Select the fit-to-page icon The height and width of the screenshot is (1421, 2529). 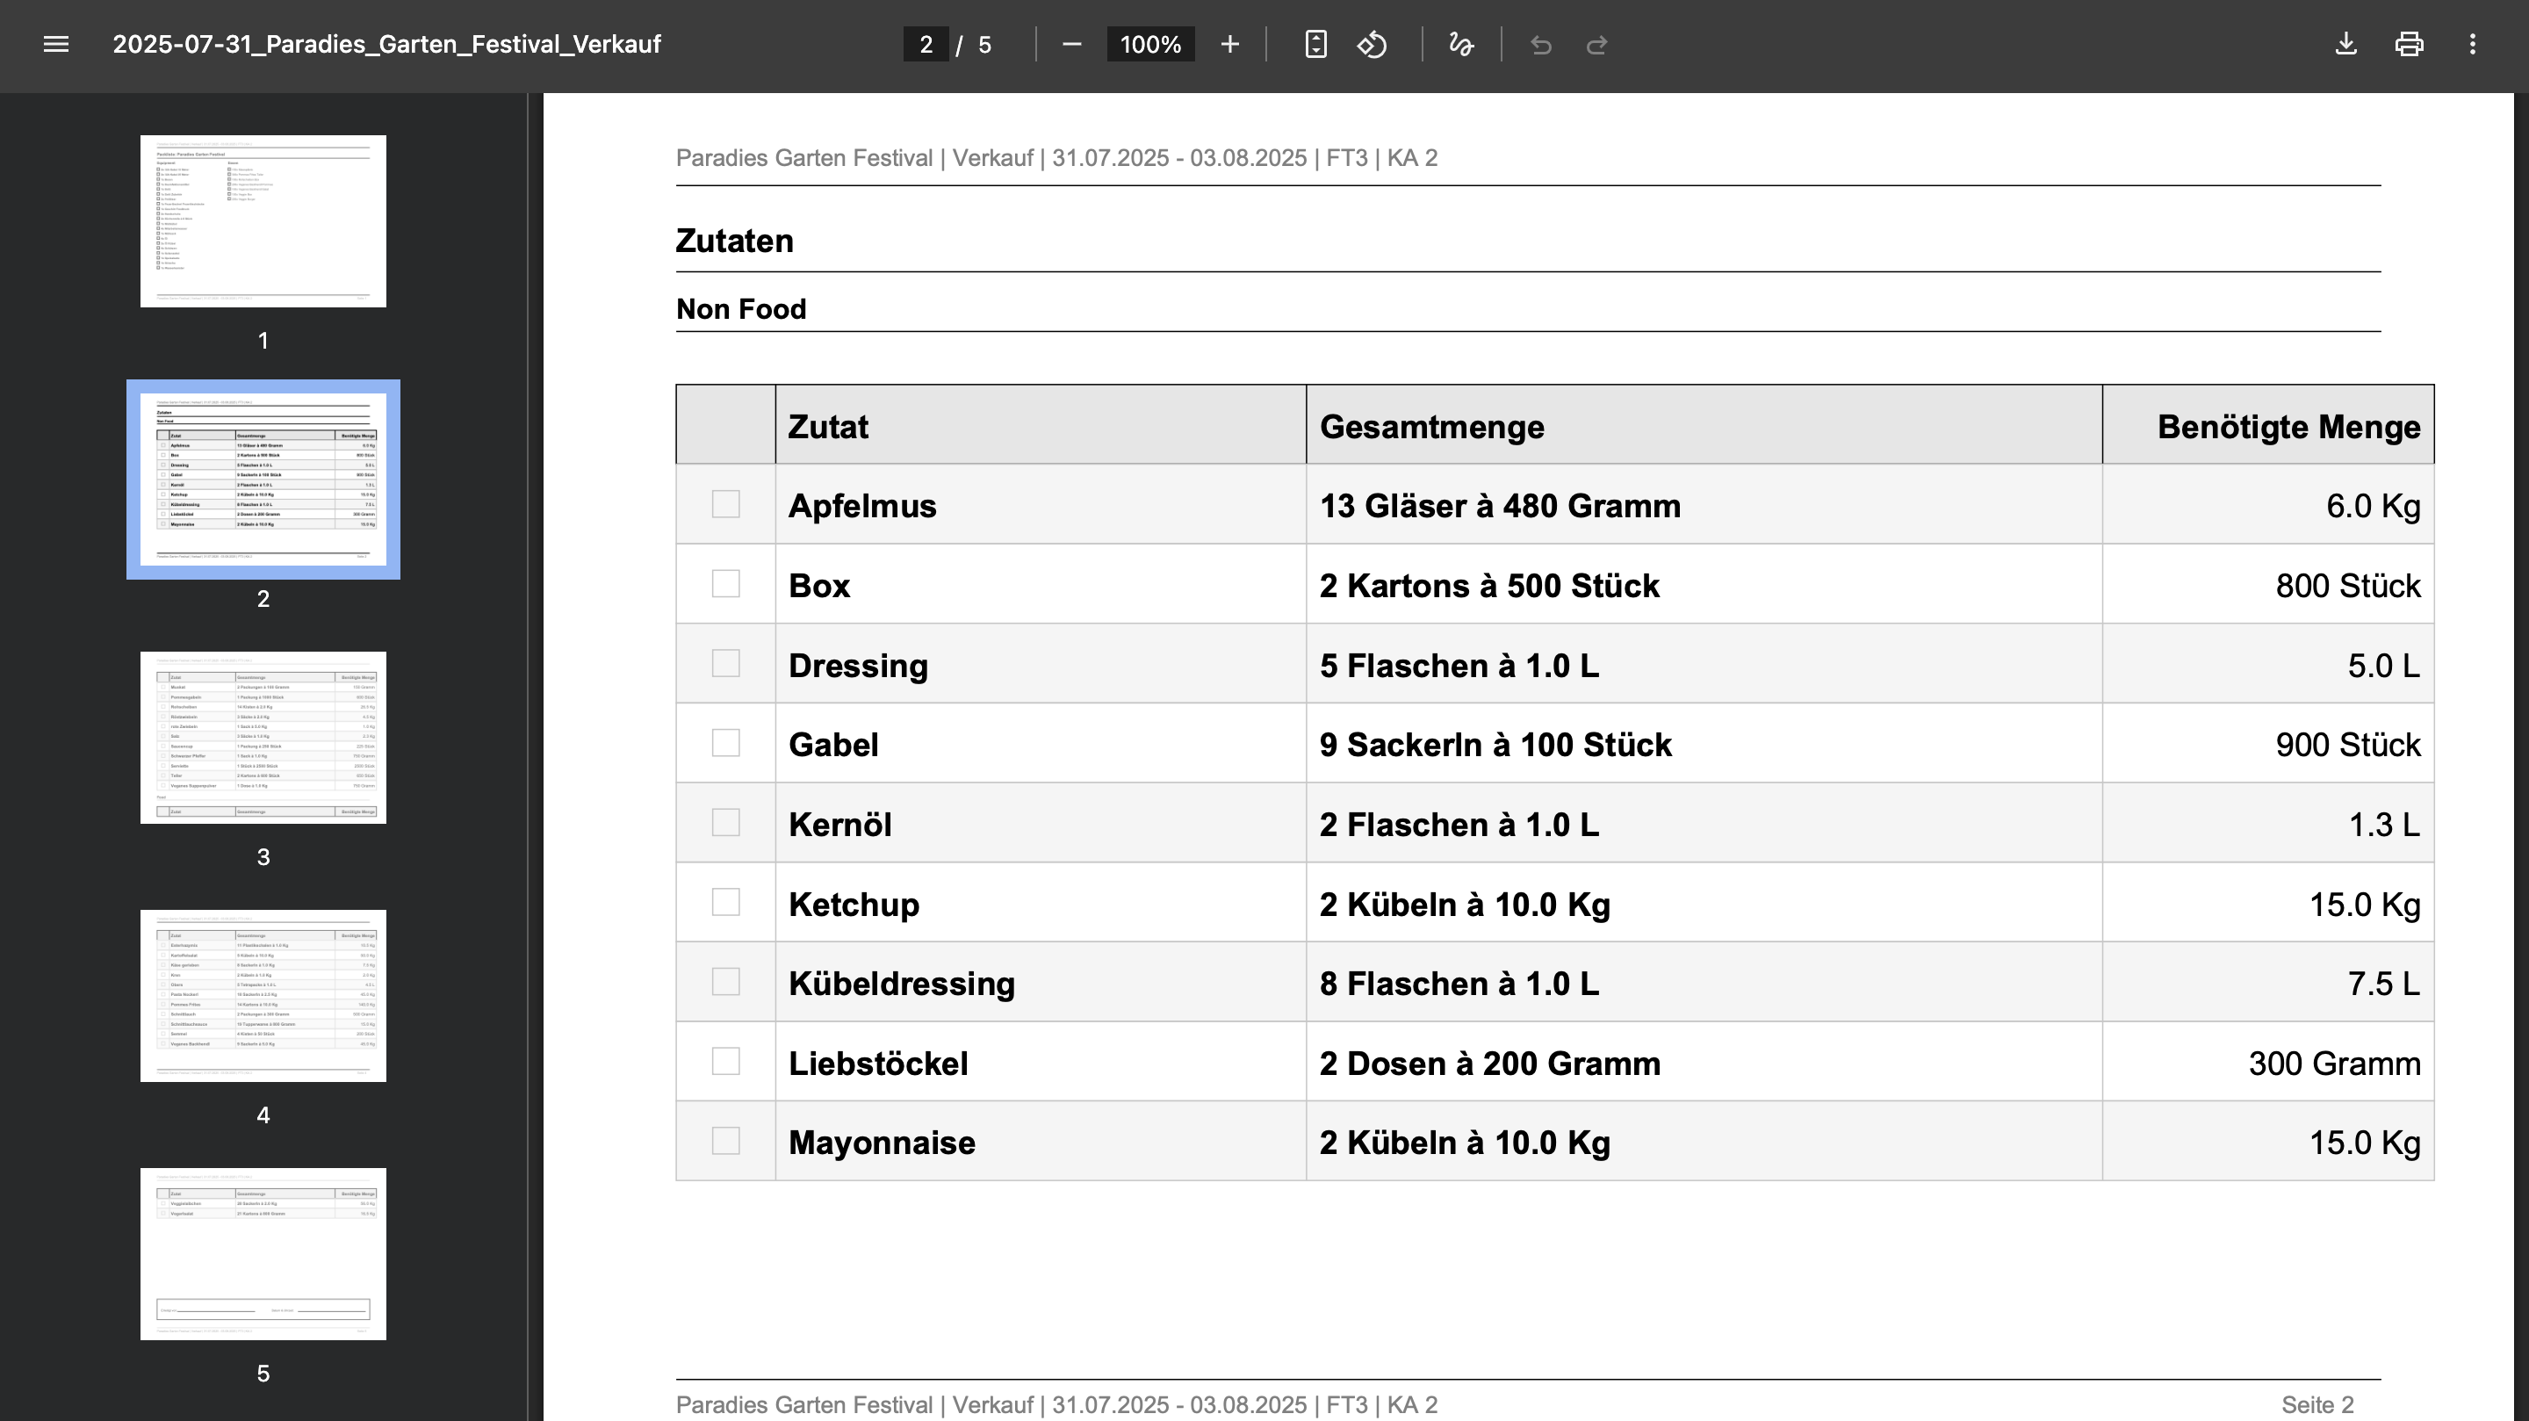click(1315, 44)
